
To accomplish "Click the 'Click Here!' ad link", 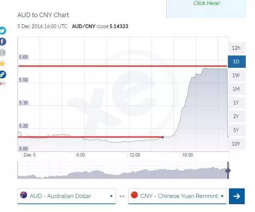I will click(206, 3).
